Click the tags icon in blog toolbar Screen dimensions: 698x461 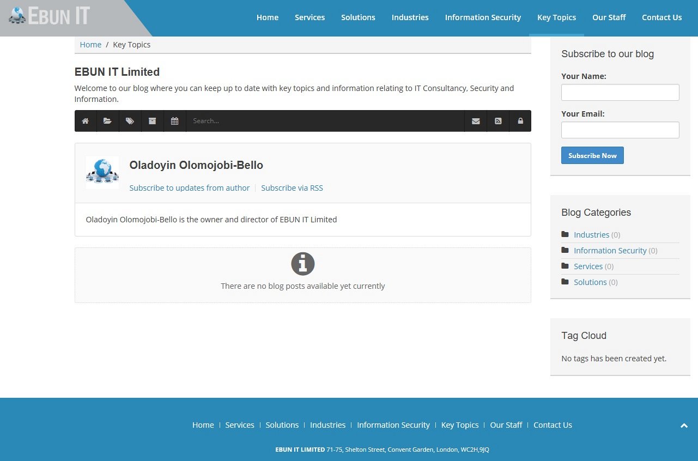130,121
